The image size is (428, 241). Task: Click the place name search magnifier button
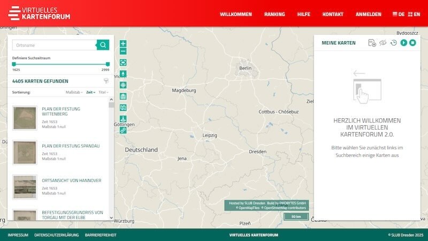[x=103, y=45]
